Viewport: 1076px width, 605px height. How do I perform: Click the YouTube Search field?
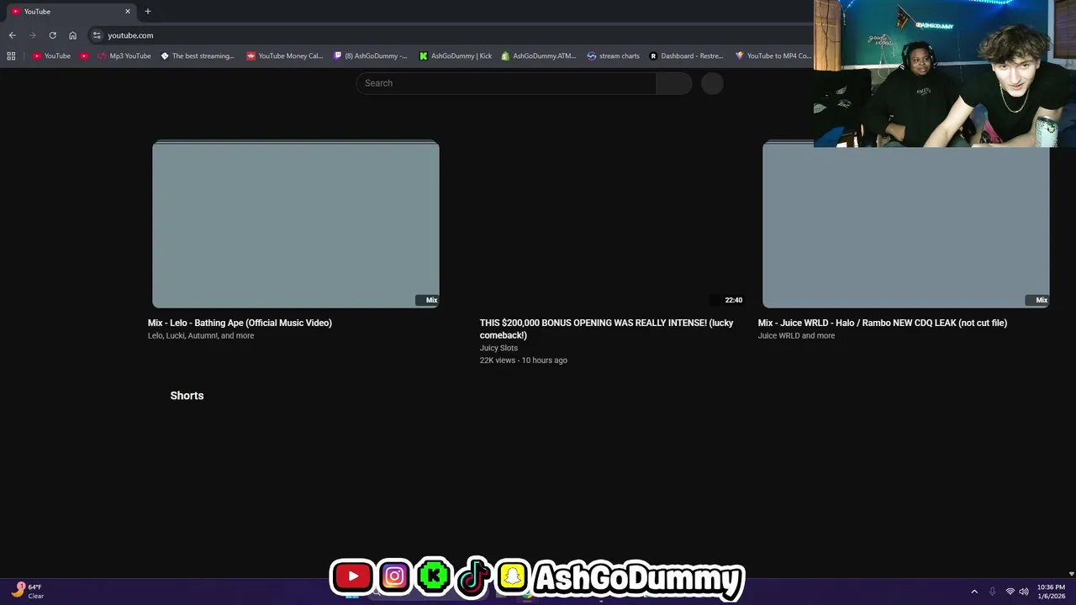point(506,83)
